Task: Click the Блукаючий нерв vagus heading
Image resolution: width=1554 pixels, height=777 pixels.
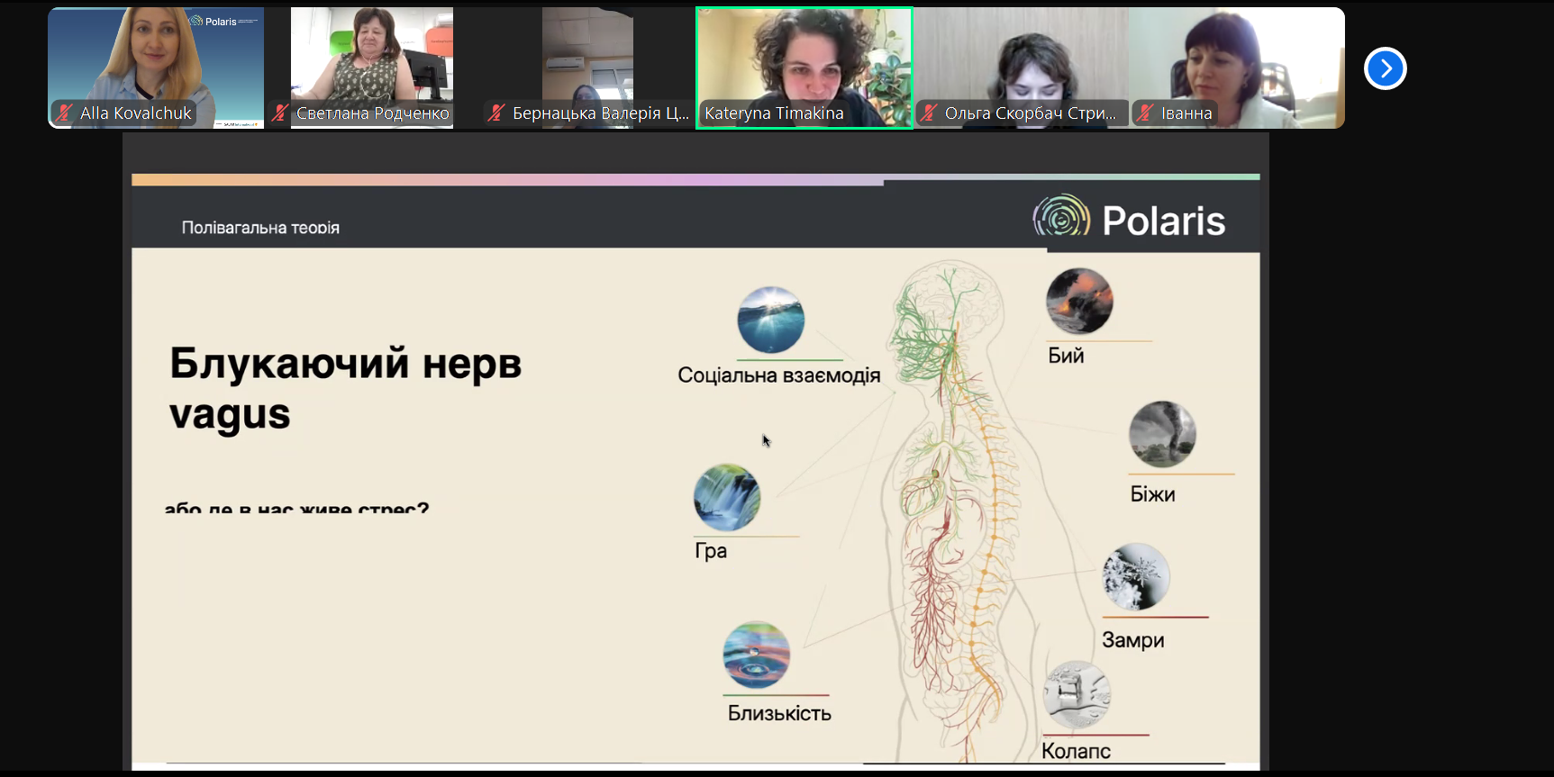Action: point(346,388)
